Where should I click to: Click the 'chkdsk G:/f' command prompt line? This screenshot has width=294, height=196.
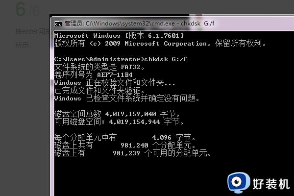(121, 59)
